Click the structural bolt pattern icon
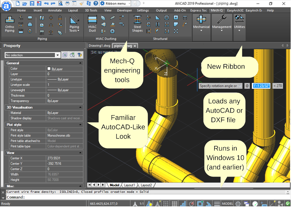The image size is (292, 208). click(176, 31)
